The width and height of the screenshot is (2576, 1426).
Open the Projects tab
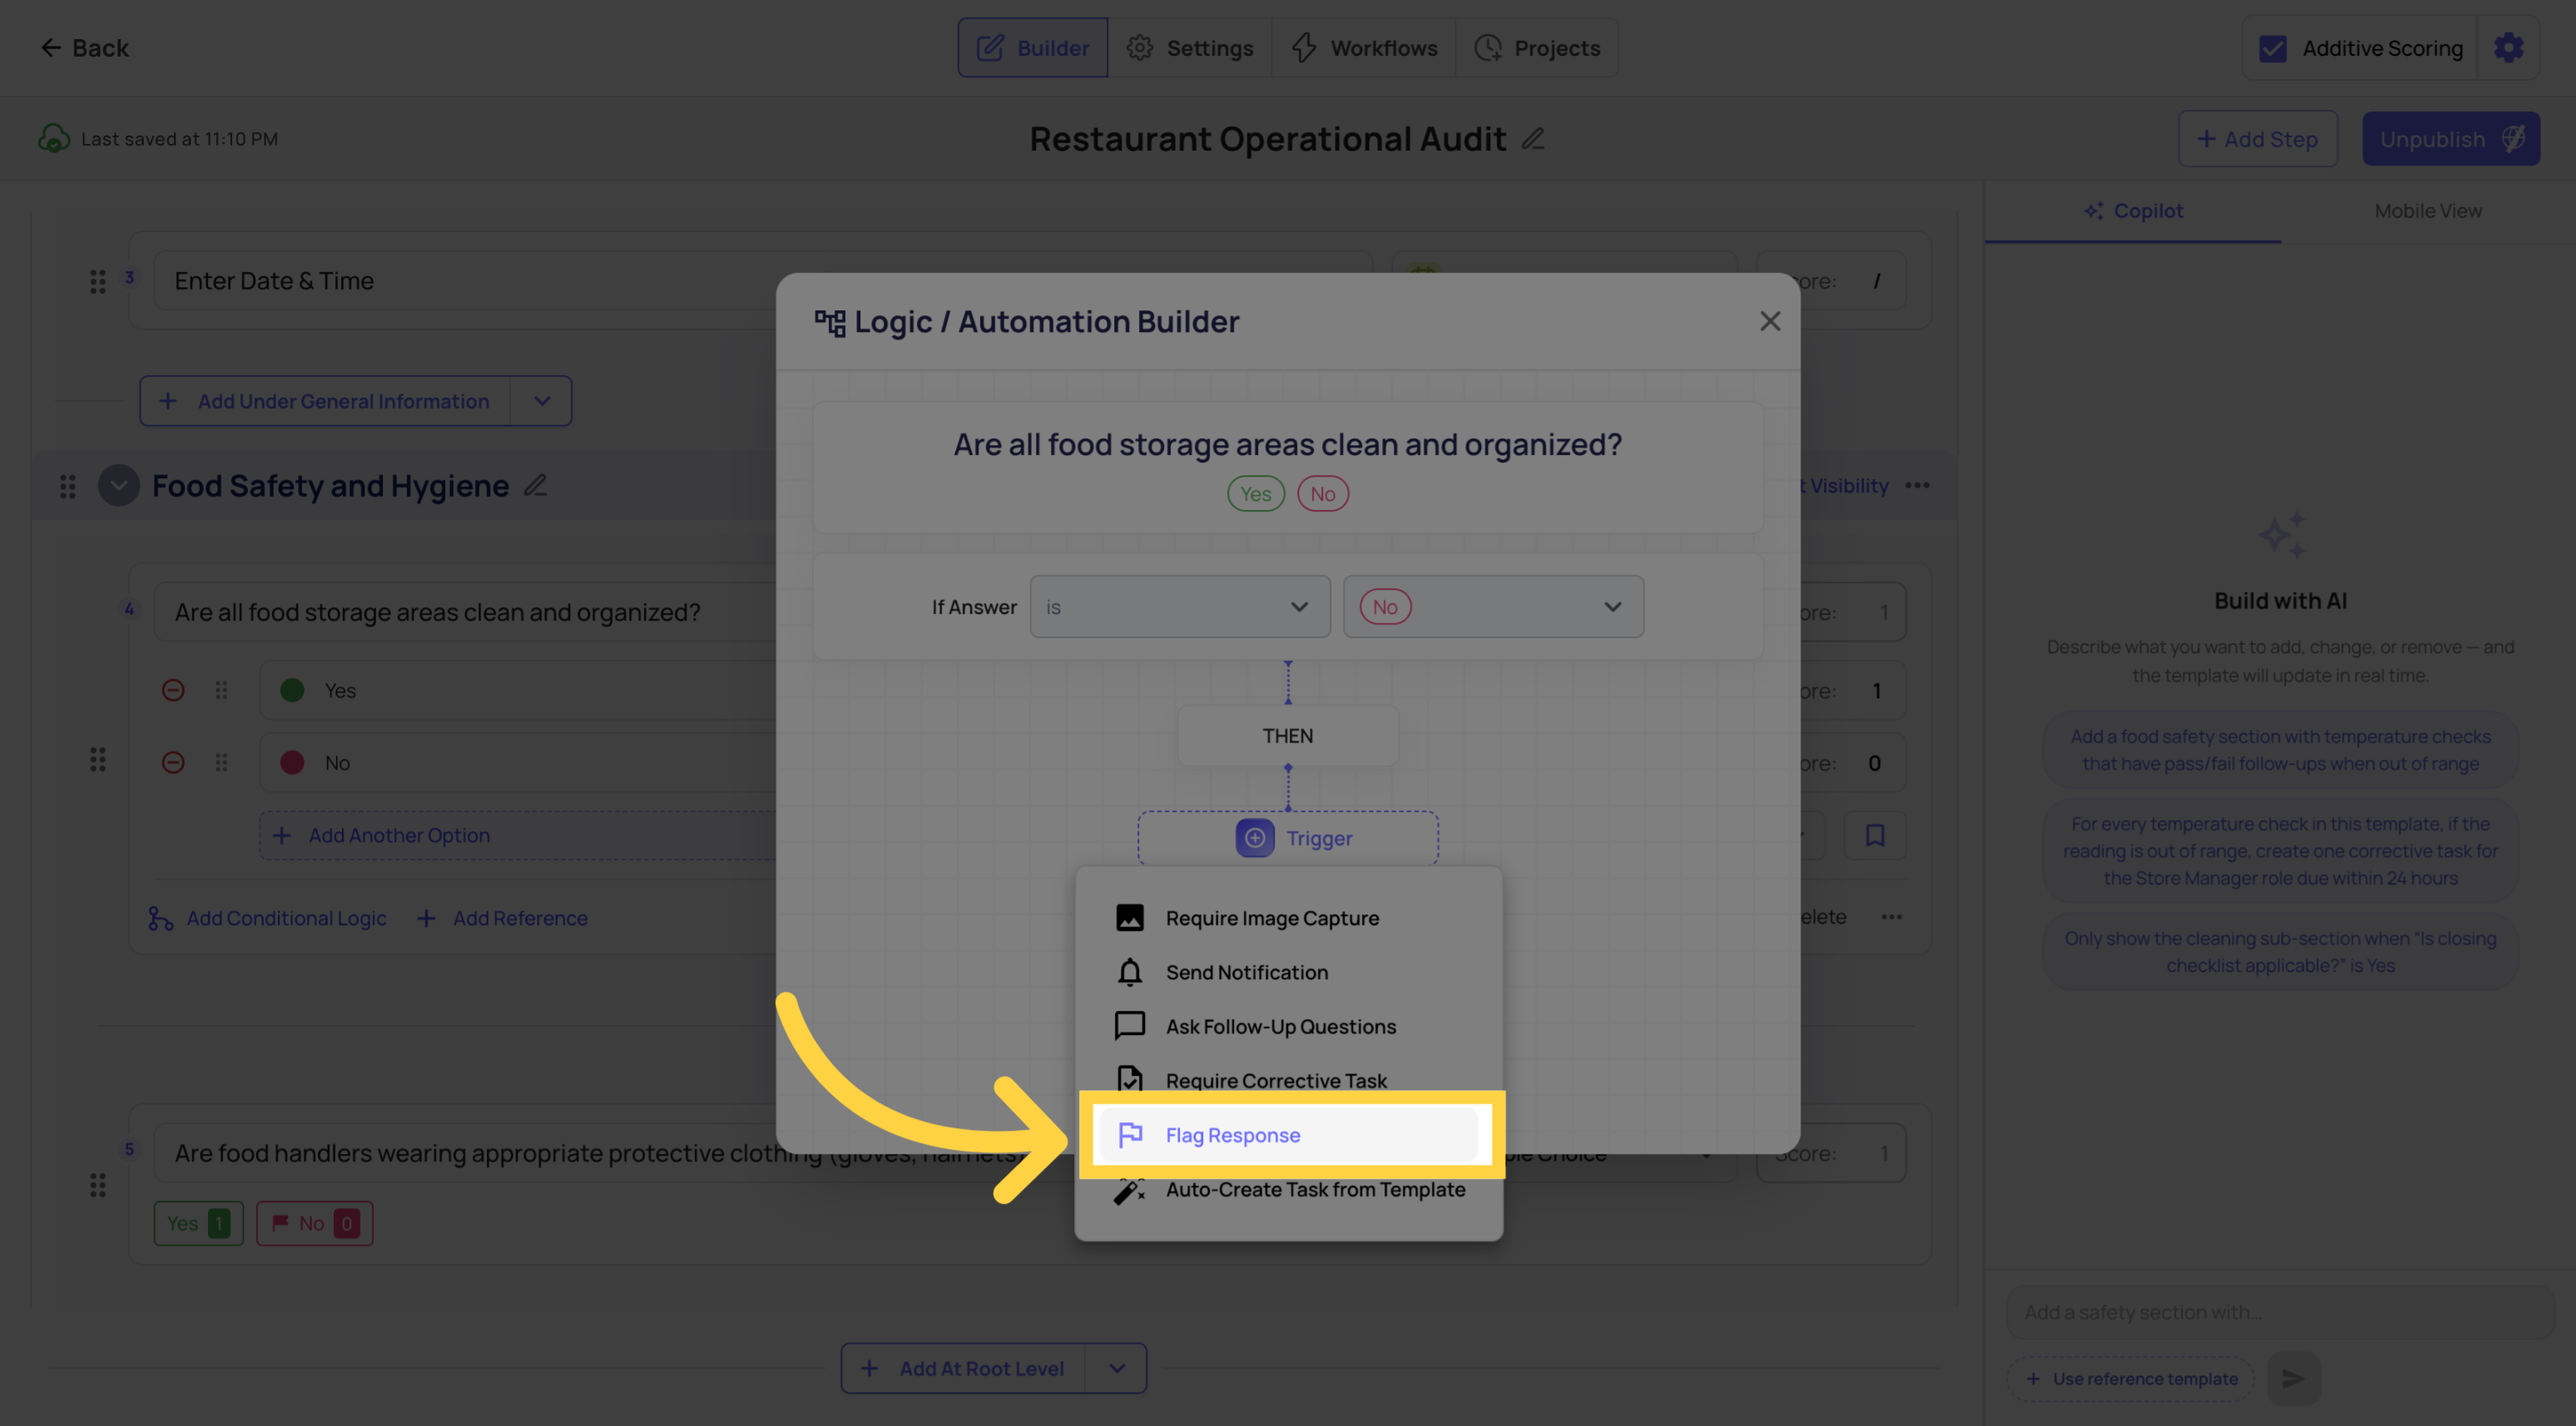point(1536,48)
